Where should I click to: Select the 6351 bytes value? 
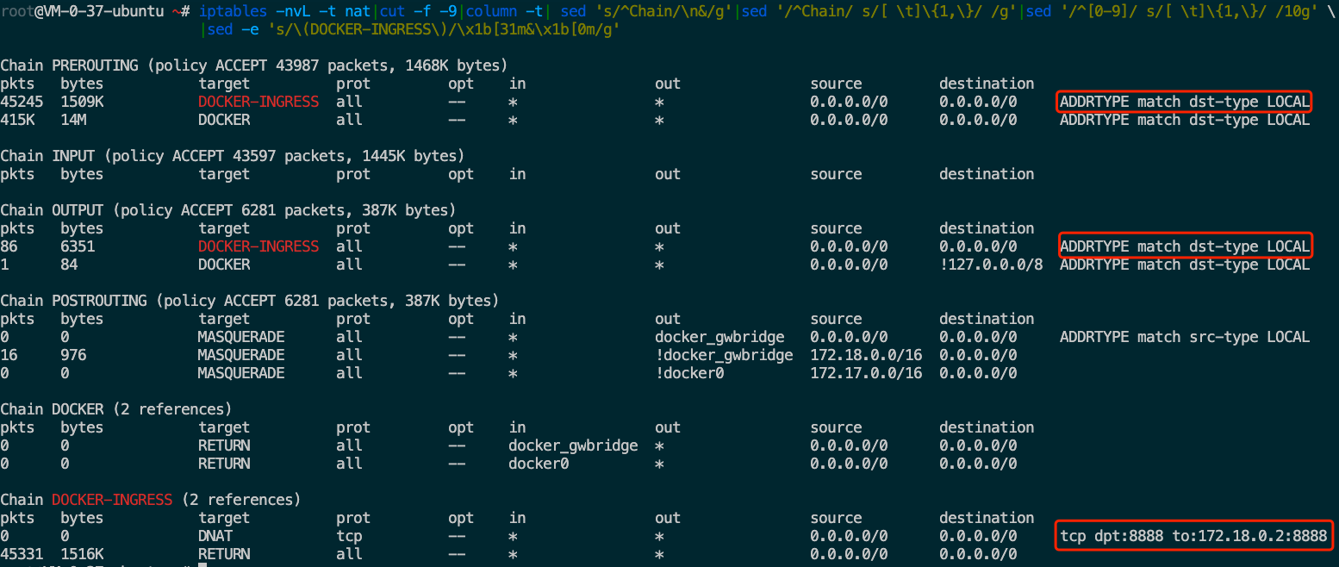(78, 246)
